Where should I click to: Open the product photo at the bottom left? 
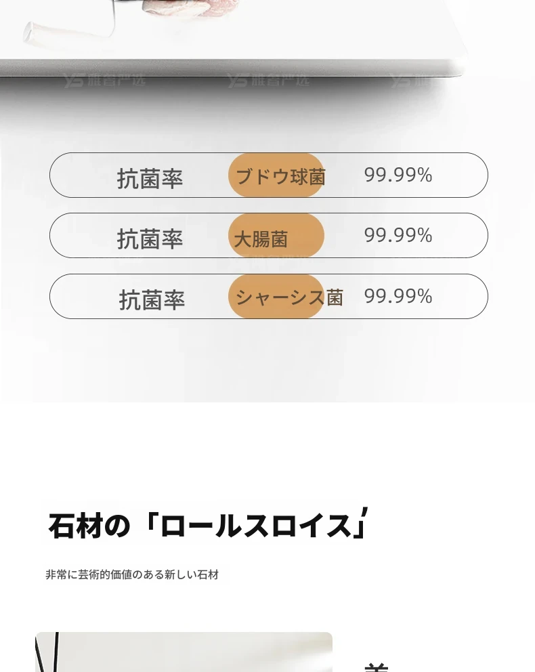[184, 652]
